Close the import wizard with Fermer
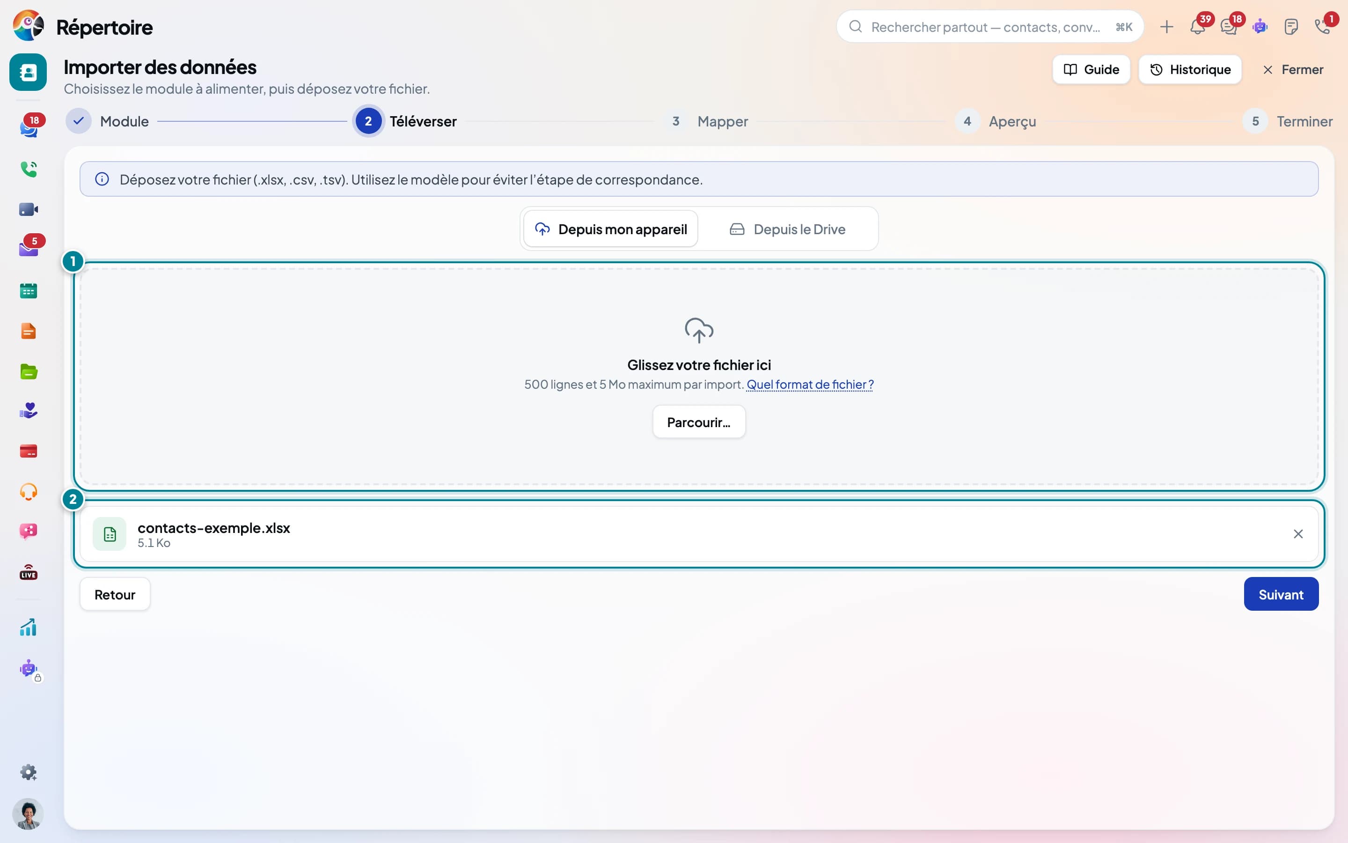The width and height of the screenshot is (1348, 843). [x=1292, y=70]
